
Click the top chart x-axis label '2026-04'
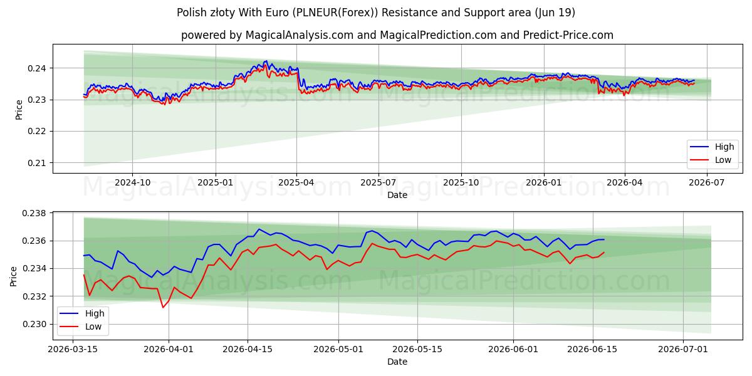(x=625, y=182)
